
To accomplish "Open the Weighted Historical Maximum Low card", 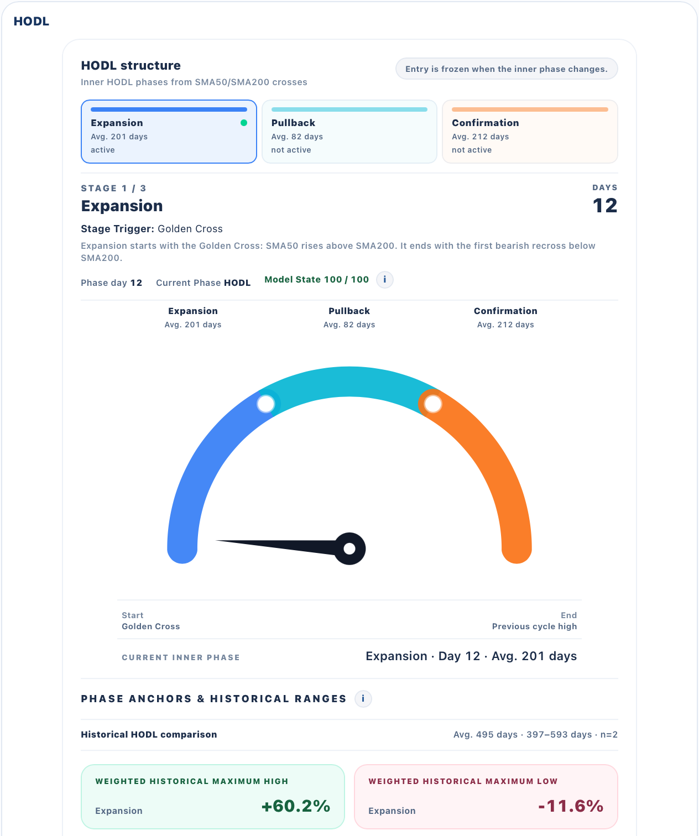I will (486, 797).
